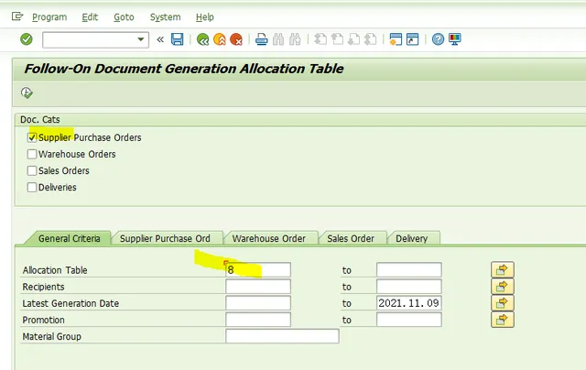Open the command field dropdown arrow

(x=140, y=39)
